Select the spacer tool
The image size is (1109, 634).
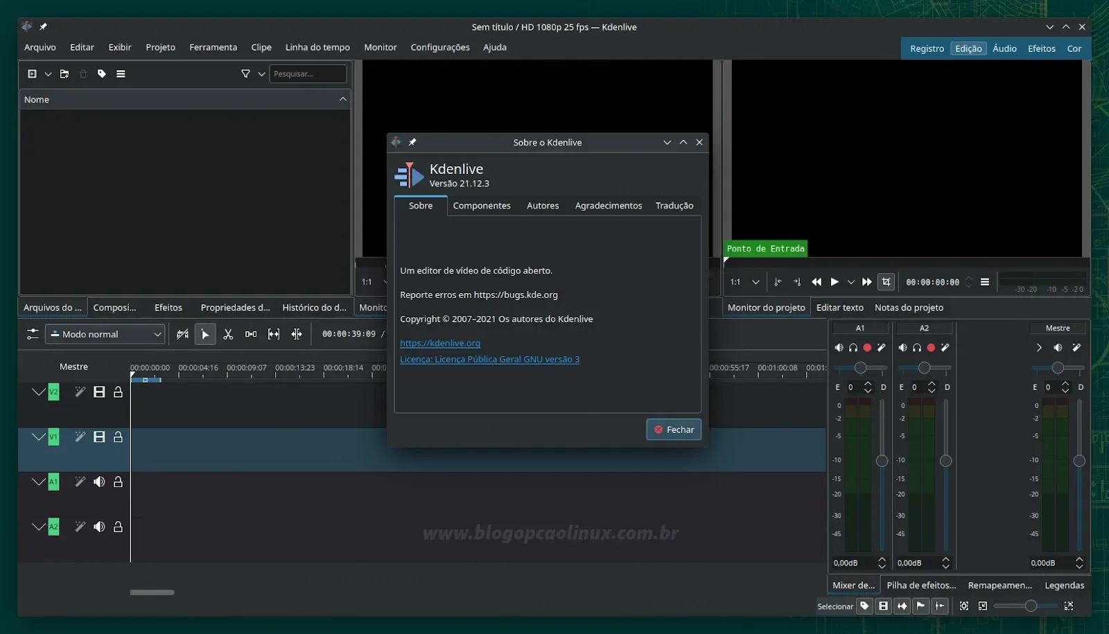251,334
